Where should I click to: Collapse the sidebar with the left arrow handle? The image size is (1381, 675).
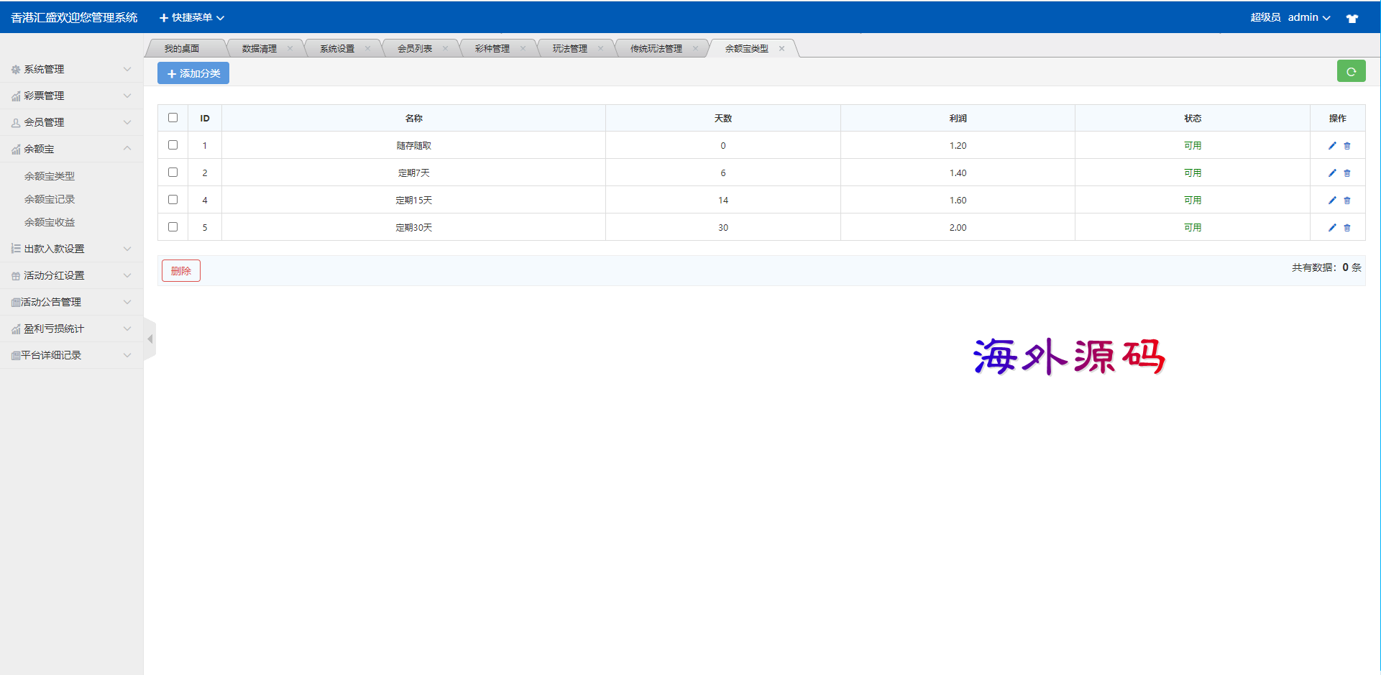tap(150, 339)
